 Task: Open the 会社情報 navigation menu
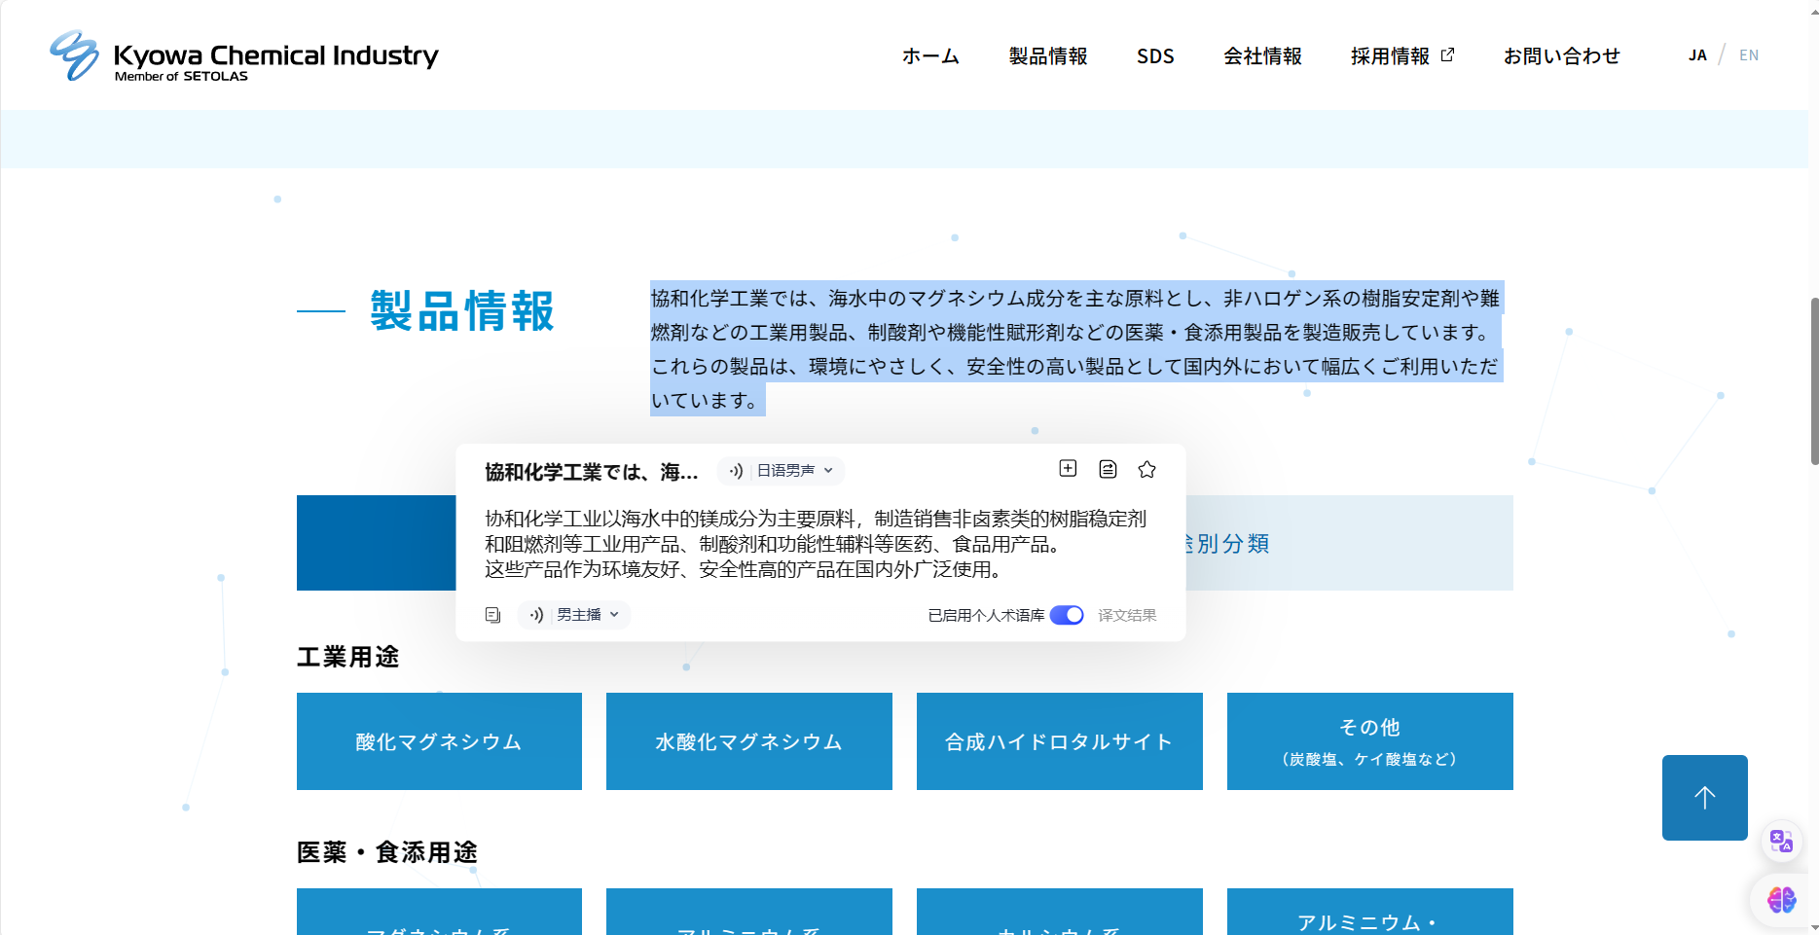[1262, 56]
